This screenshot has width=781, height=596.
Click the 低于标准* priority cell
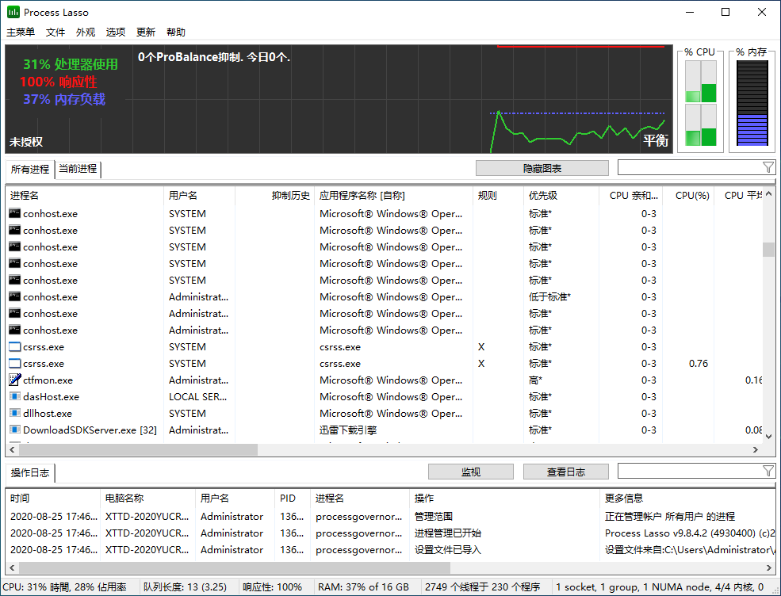point(549,296)
